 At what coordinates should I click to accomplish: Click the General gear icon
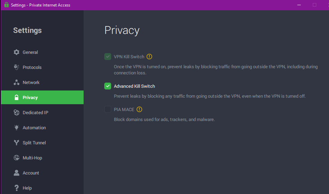(17, 52)
